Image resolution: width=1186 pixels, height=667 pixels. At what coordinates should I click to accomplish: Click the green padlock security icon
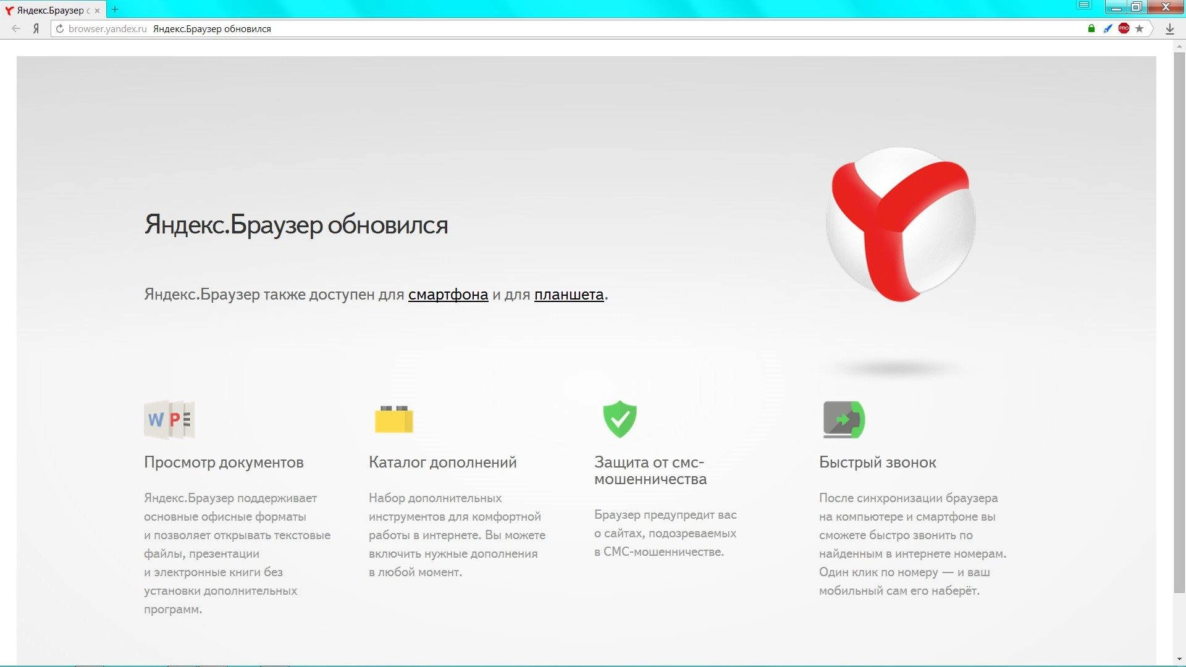coord(1091,28)
